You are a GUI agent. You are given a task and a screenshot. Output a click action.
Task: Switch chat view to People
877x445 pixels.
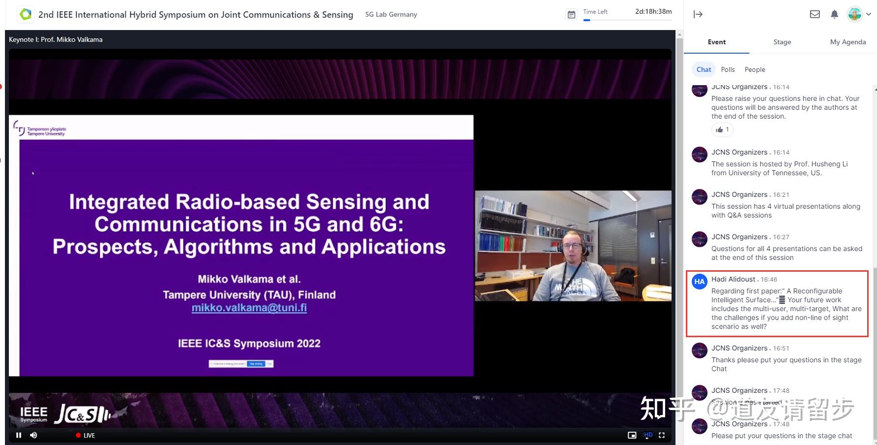coord(754,69)
